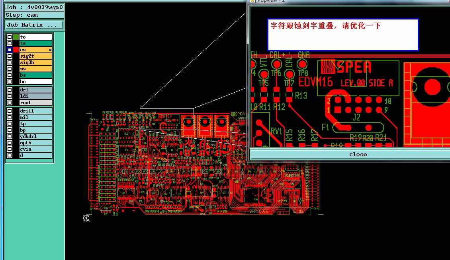Click the J2 connector label in Popview
Image resolution: width=450 pixels, height=260 pixels.
tap(356, 117)
